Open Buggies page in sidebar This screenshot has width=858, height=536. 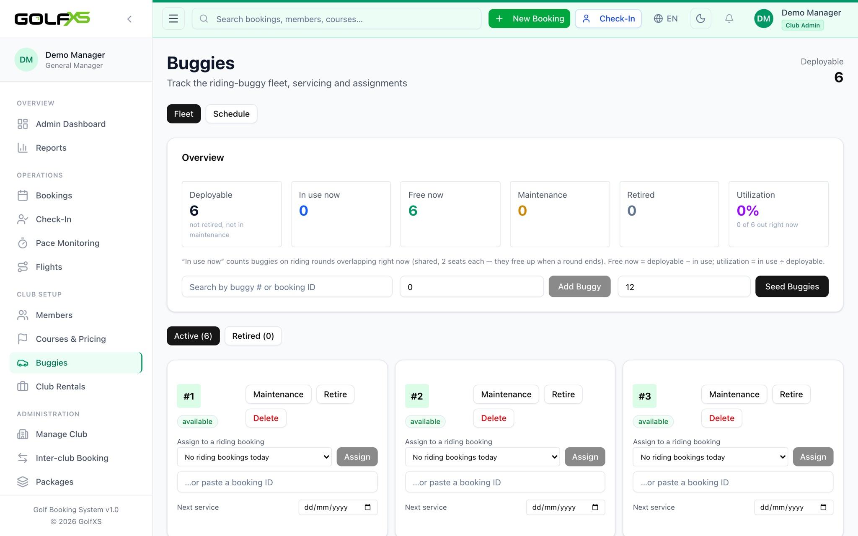[x=76, y=363]
